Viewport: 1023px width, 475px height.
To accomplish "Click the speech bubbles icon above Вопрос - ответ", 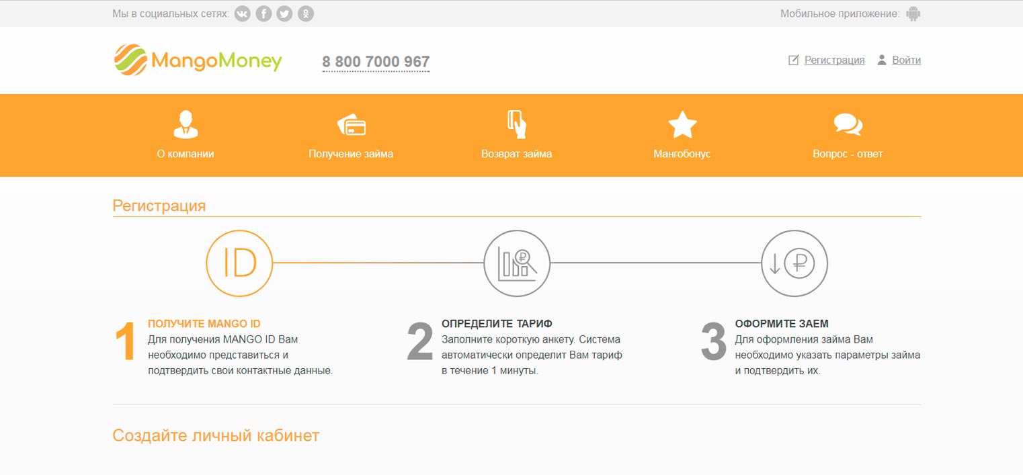I will (x=848, y=125).
